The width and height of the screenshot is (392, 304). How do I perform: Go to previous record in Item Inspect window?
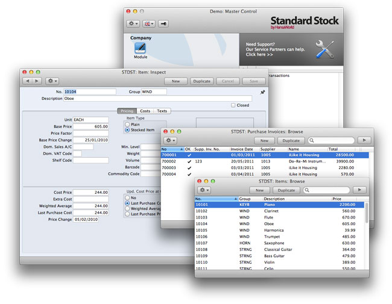click(28, 81)
